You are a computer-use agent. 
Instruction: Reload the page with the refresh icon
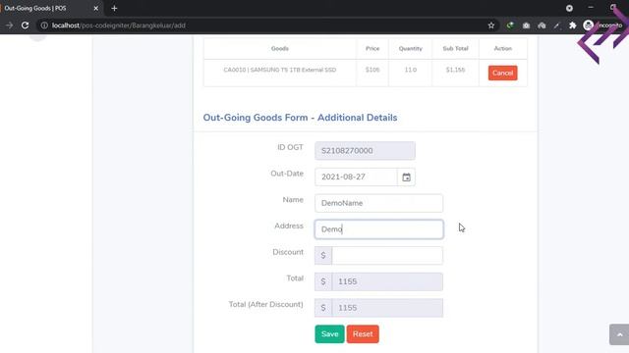25,25
